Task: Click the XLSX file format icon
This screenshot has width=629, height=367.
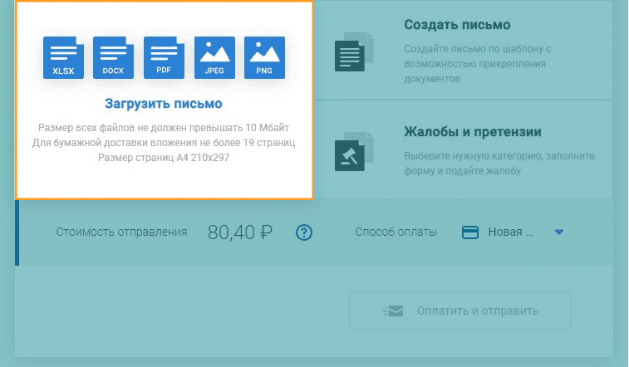Action: [x=63, y=57]
